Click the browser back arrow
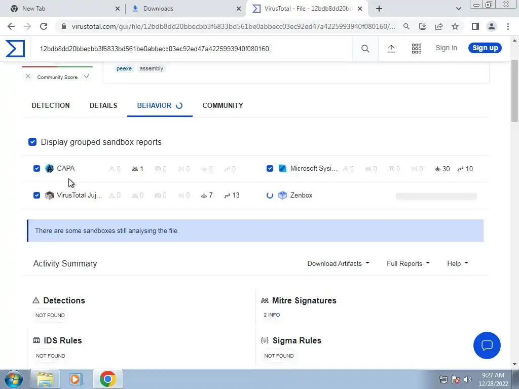 11,26
